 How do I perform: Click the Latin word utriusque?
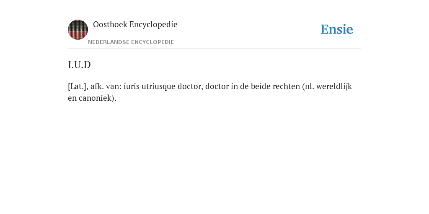158,87
